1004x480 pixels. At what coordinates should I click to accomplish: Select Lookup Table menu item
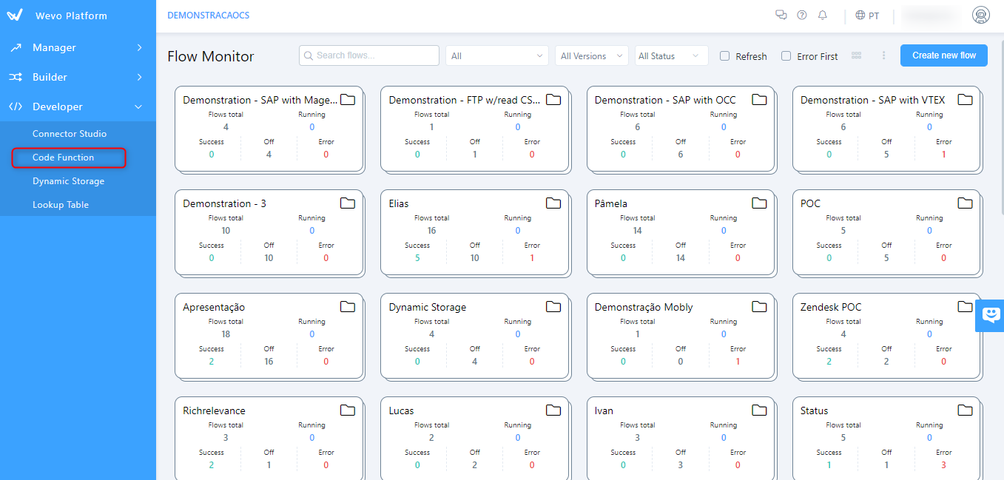tap(61, 205)
